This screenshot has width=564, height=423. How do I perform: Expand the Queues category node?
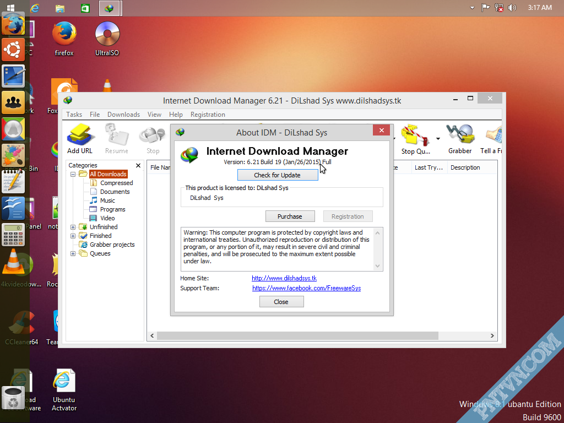point(73,253)
